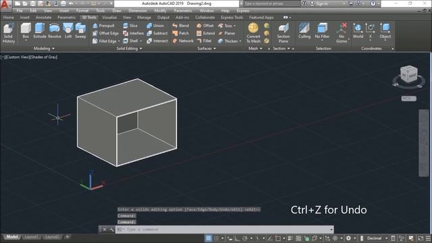Select the Loft tool
This screenshot has height=243, width=432.
click(x=68, y=31)
